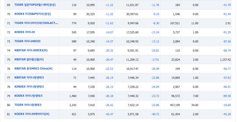237x122 pixels.
Task: Click return value -26.14
Action: (109, 78)
